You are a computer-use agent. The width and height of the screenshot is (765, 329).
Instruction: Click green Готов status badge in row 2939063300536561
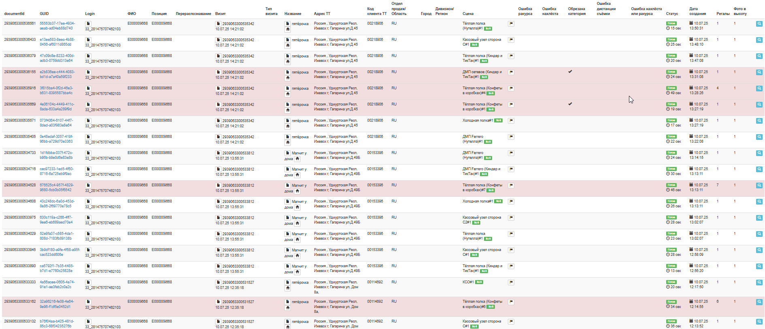coord(671,23)
